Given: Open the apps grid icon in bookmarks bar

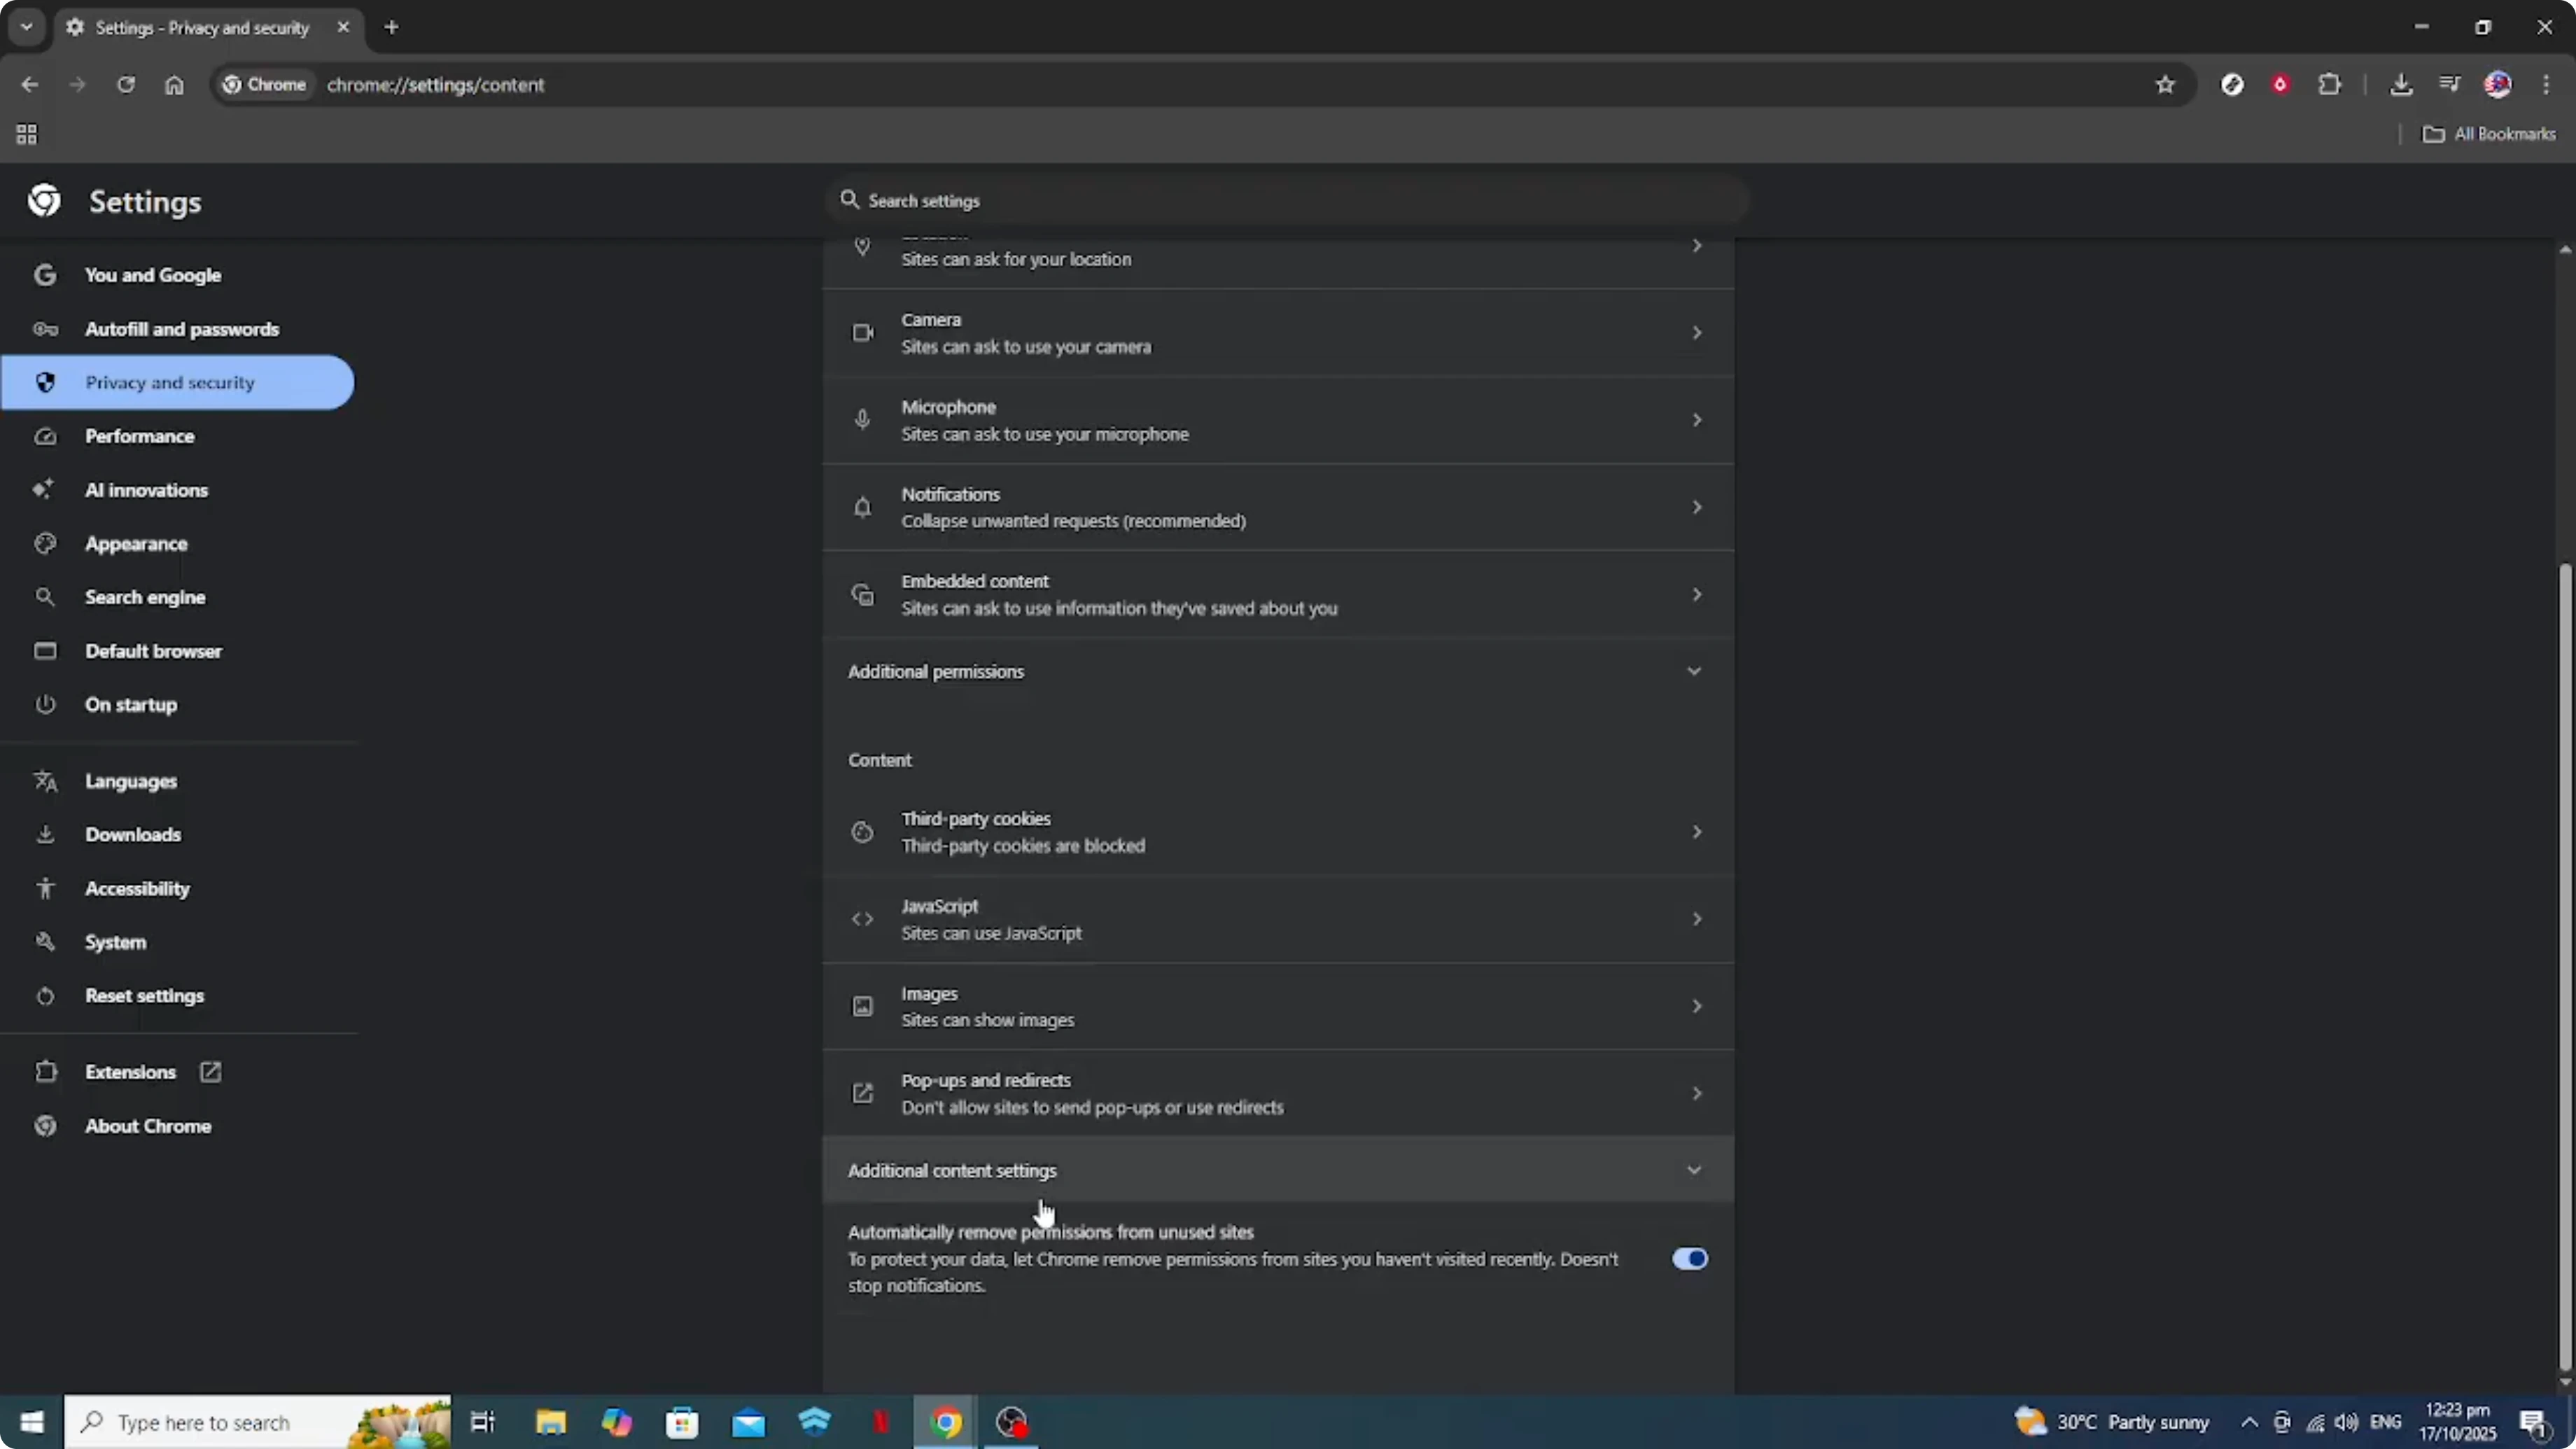Looking at the screenshot, I should click(27, 134).
